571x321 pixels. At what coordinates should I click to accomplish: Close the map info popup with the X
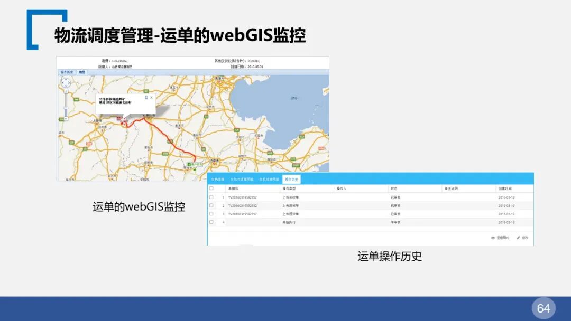(x=151, y=97)
